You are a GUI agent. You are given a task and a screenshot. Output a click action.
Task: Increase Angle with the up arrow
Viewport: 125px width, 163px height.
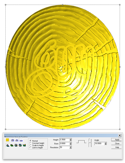pyautogui.click(x=105, y=143)
